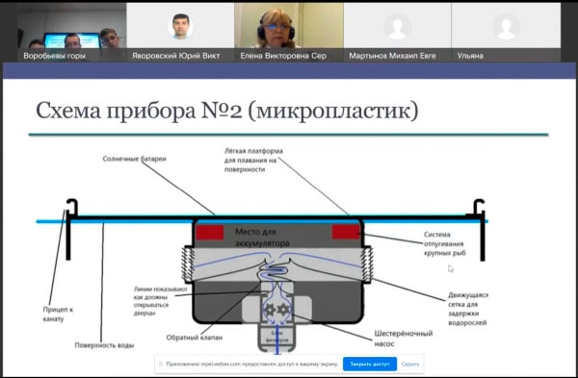578x378 pixels.
Task: Click Мартынов Михаил's default avatar icon
Action: 397,27
